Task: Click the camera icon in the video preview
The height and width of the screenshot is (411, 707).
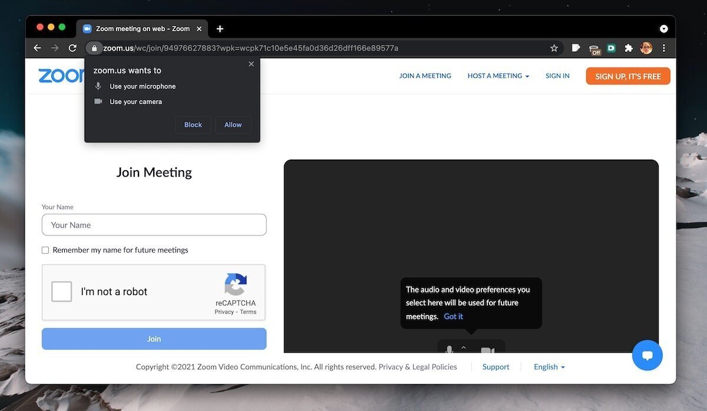Action: coord(487,349)
